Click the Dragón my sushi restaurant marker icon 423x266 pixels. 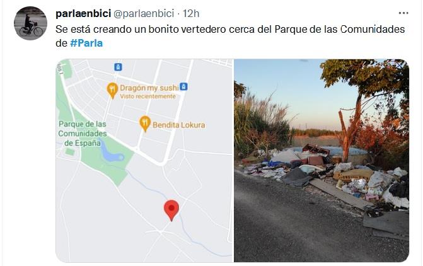tap(112, 90)
